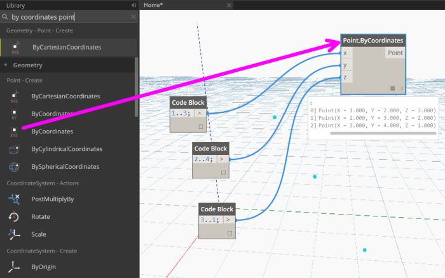Collapse the Library panel sidebar
Image resolution: width=445 pixels, height=278 pixels.
133,5
